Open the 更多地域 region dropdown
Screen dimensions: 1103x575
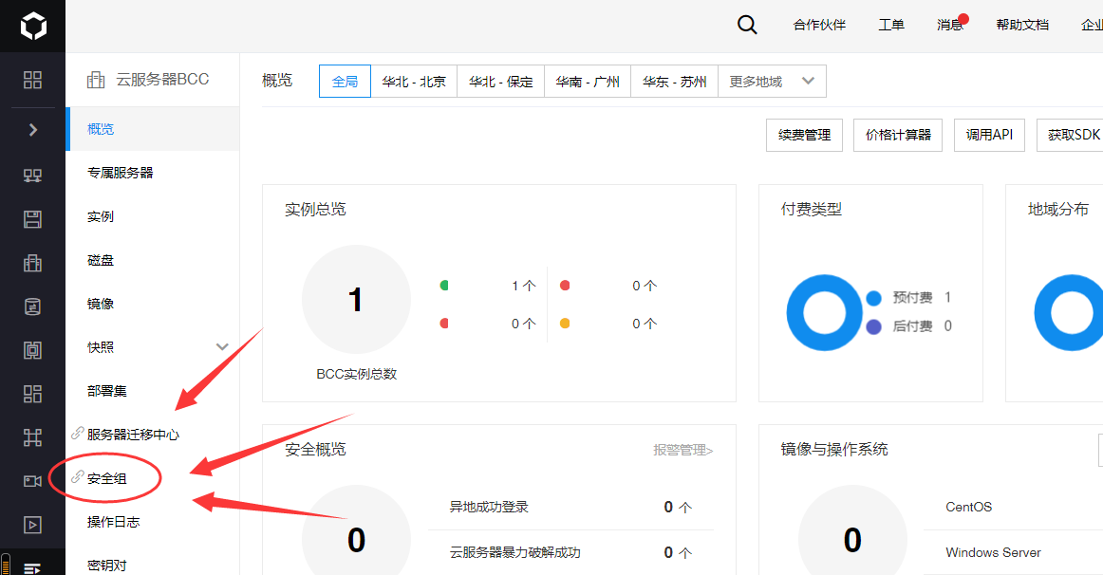point(772,82)
